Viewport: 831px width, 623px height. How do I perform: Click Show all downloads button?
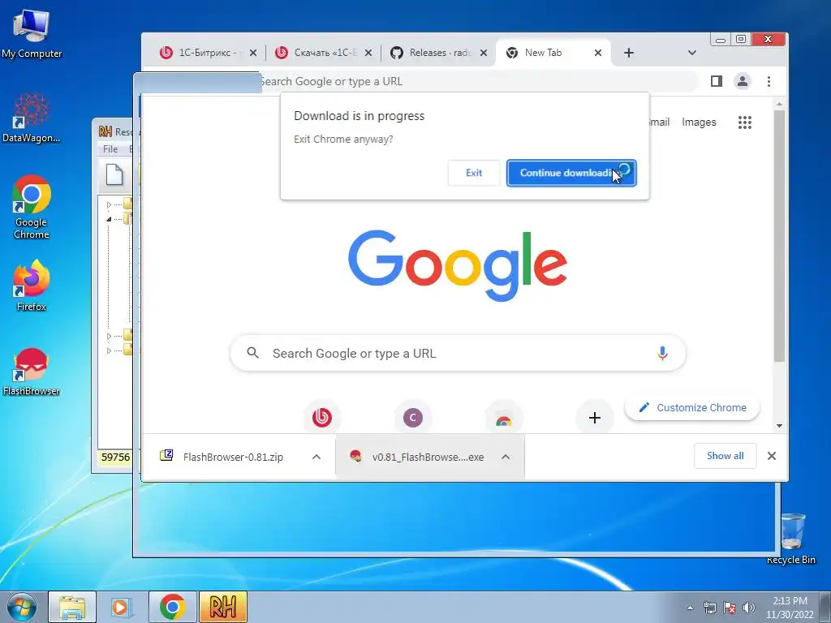pyautogui.click(x=725, y=456)
